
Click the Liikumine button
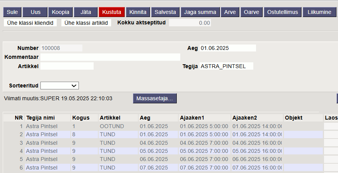[x=319, y=12]
